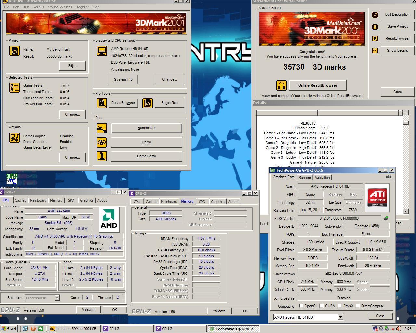Click the icon left of ResultBrowser in score window
Viewport: 416px width, 333px height.
(x=375, y=39)
